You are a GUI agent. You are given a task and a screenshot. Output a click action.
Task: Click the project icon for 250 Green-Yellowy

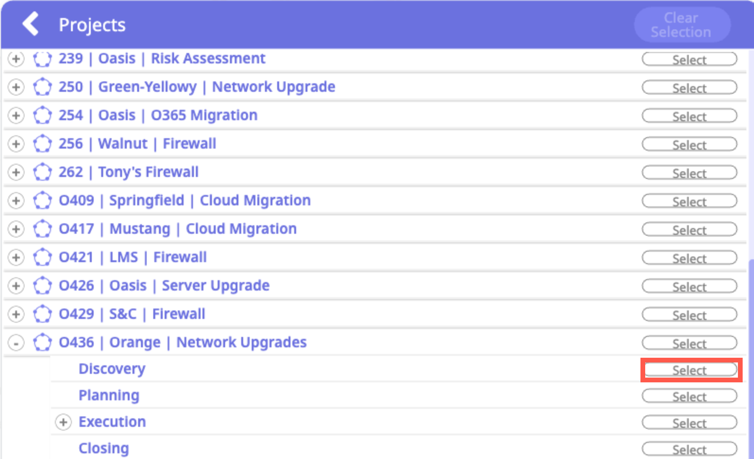43,87
